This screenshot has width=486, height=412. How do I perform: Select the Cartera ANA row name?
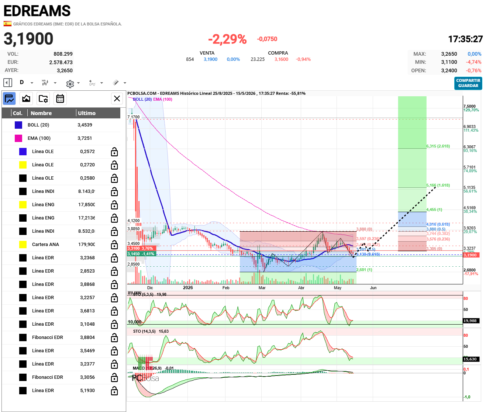[45, 245]
